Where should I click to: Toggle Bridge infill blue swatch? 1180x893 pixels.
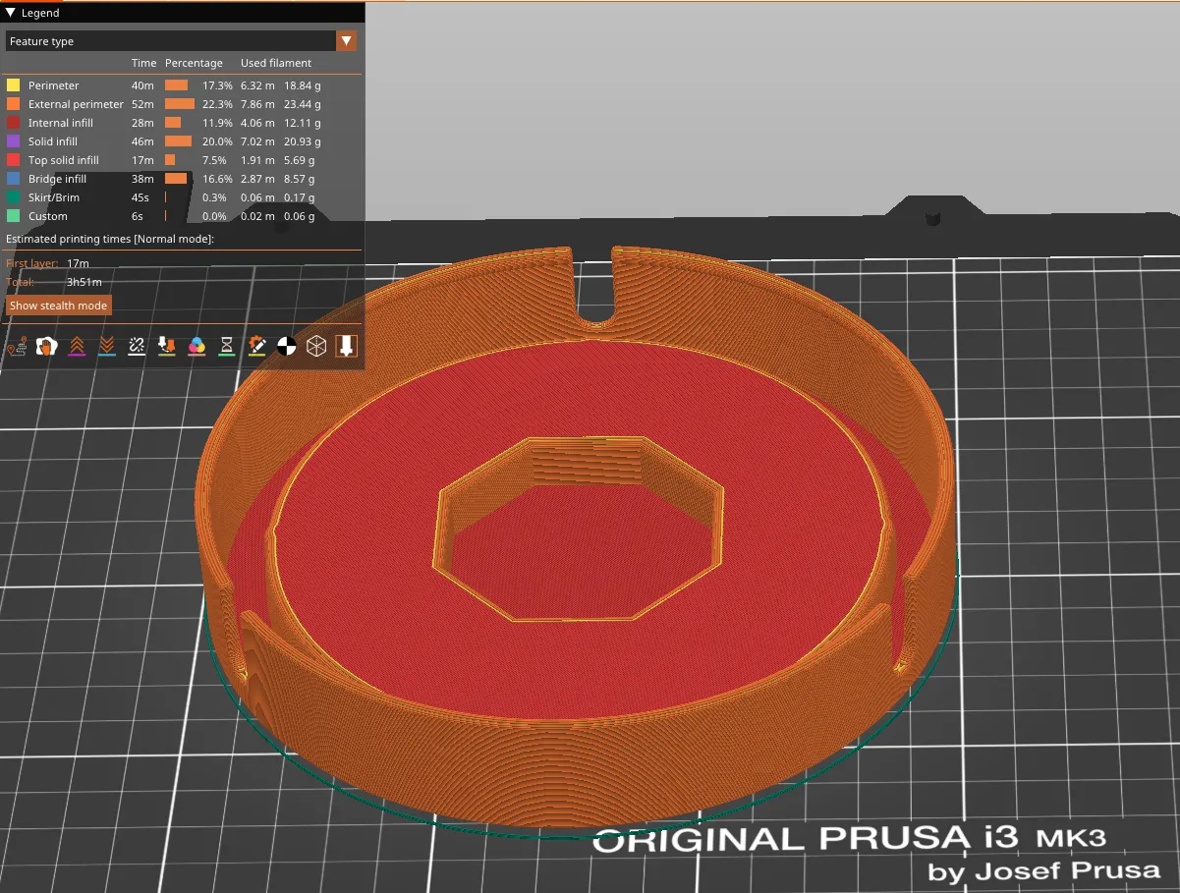[13, 179]
